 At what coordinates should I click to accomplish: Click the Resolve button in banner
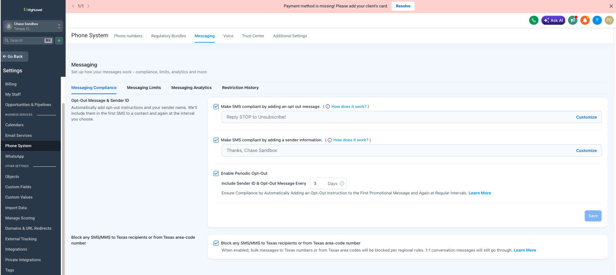click(403, 6)
